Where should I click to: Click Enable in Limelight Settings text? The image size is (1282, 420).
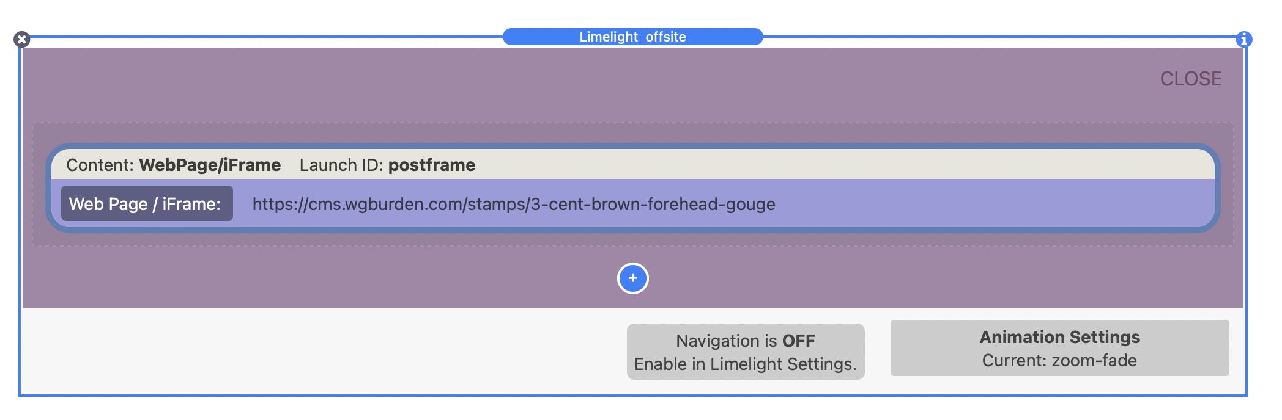[x=746, y=364]
